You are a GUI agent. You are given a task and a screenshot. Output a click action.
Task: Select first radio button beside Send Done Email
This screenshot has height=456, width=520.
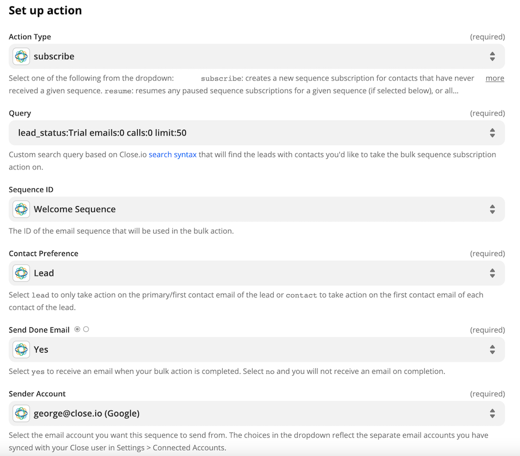point(77,329)
